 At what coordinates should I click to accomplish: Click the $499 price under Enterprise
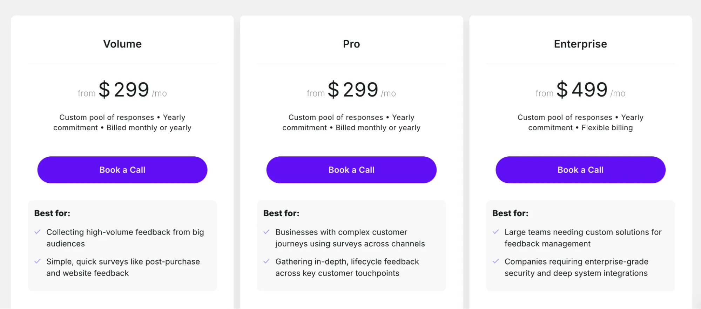[581, 89]
